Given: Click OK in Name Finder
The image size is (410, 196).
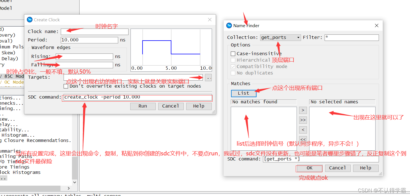Looking at the screenshot, I should tap(309, 168).
